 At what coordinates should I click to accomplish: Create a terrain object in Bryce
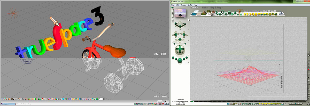(x=204, y=13)
